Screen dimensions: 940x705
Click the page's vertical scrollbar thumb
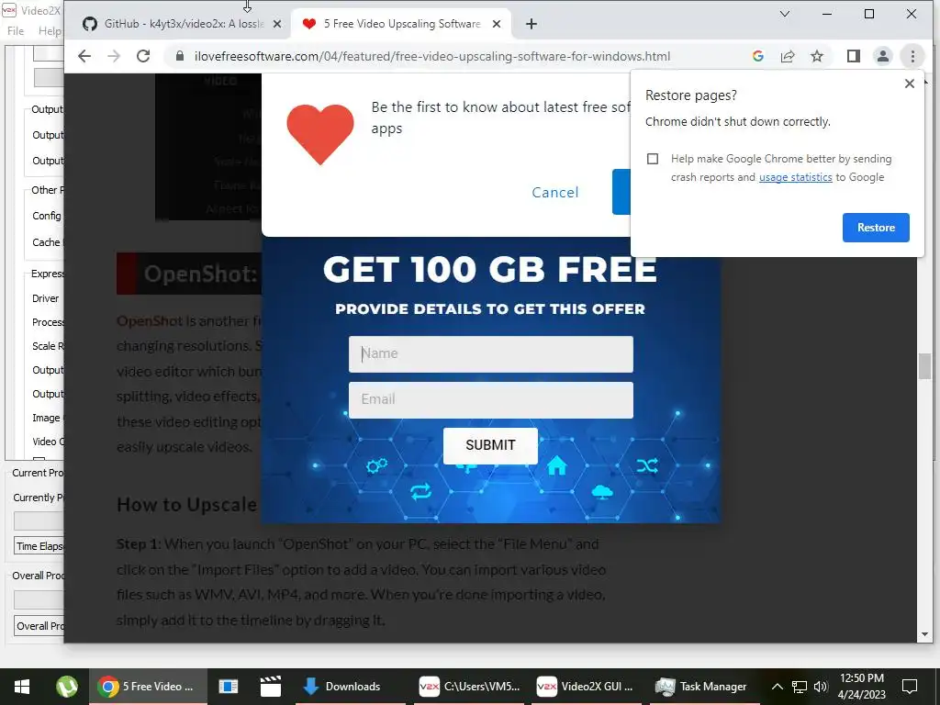[x=923, y=367]
